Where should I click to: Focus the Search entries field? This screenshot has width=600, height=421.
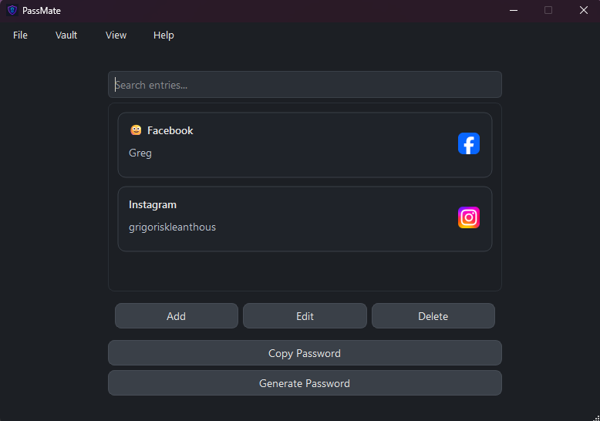[x=305, y=85]
